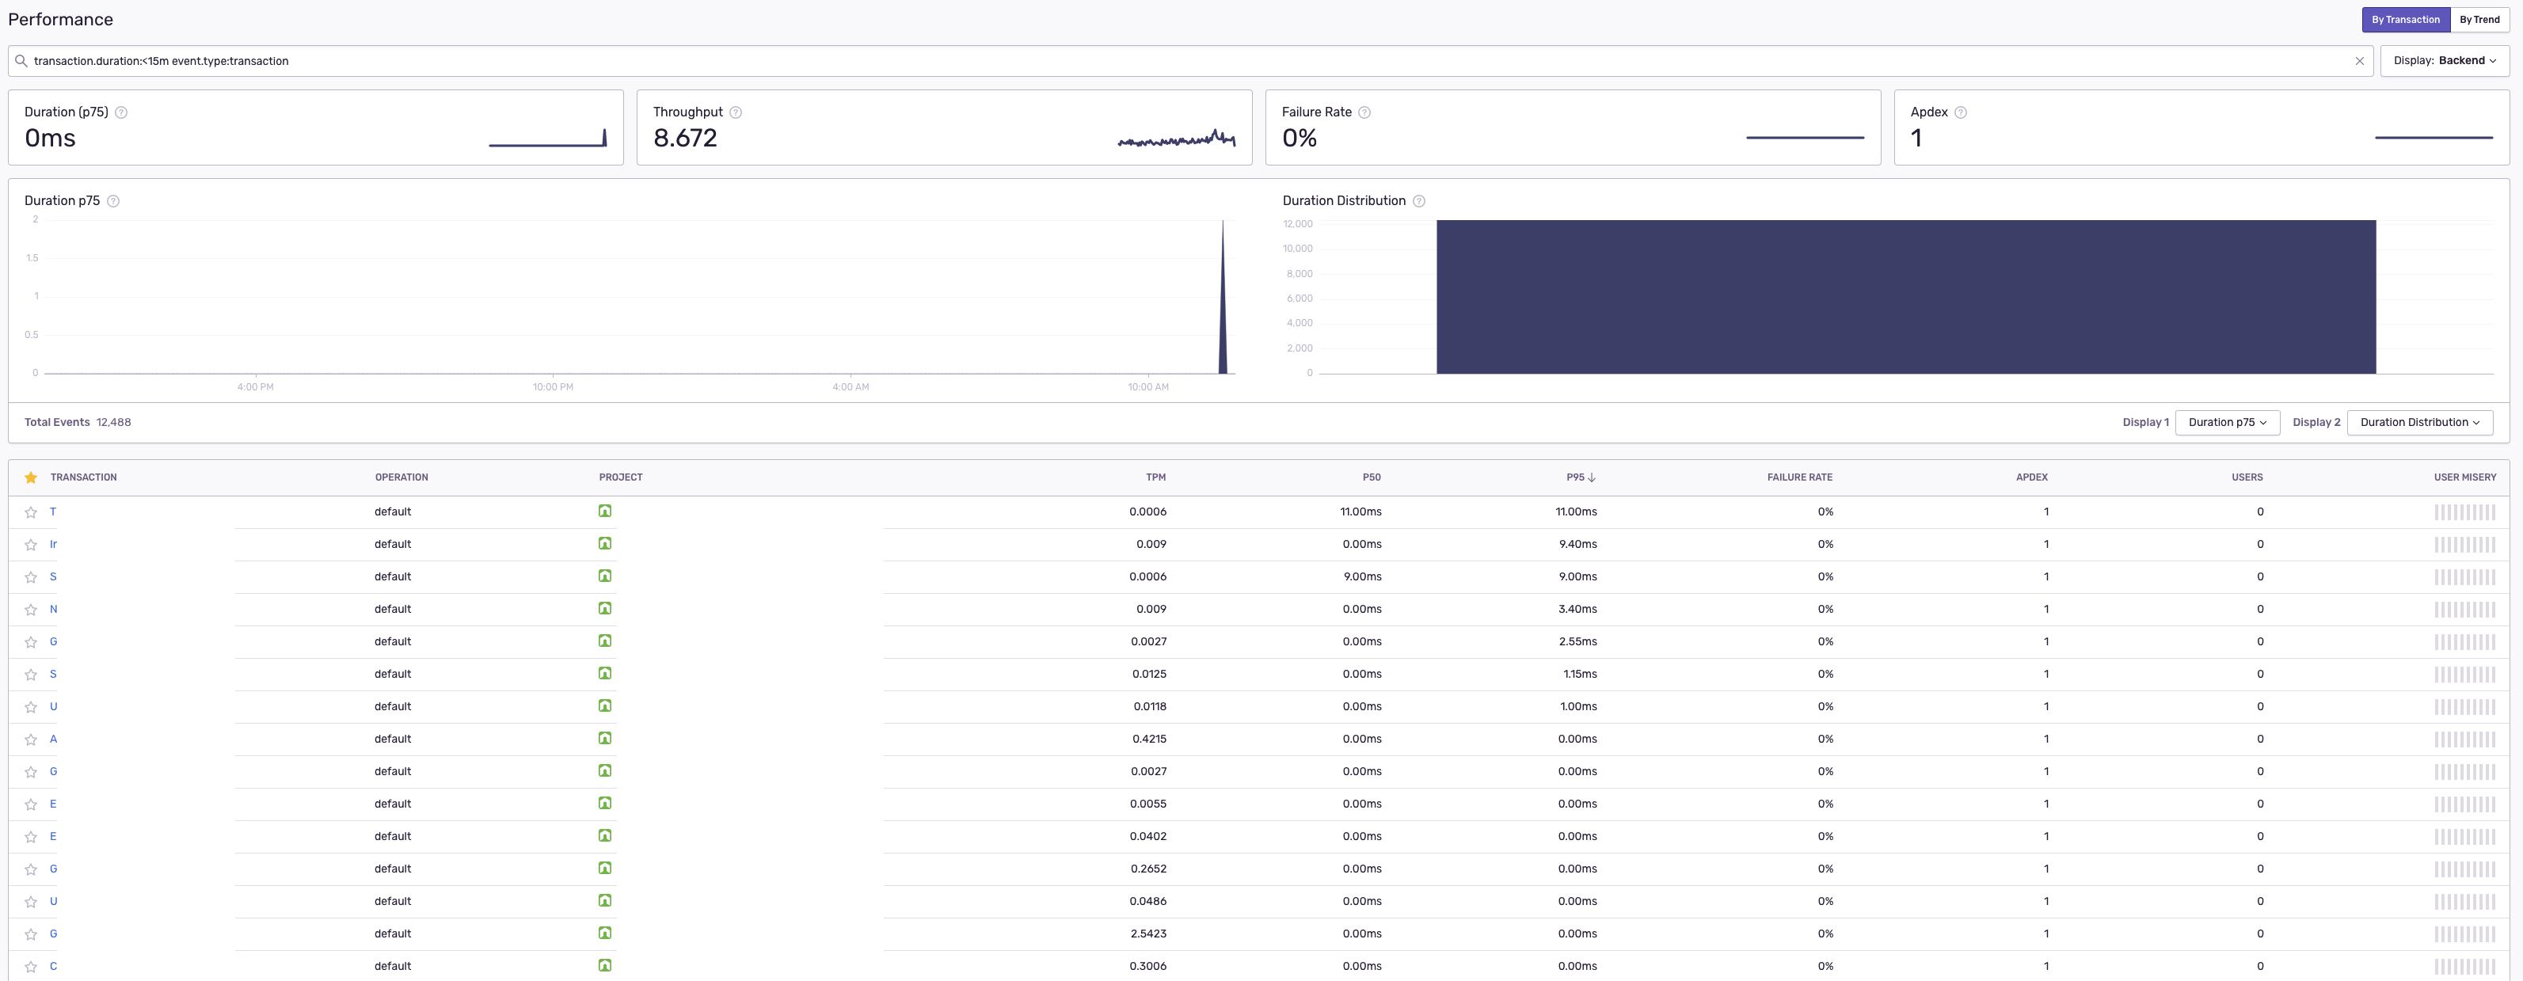
Task: Click project icon in the N transaction row
Action: 605,608
